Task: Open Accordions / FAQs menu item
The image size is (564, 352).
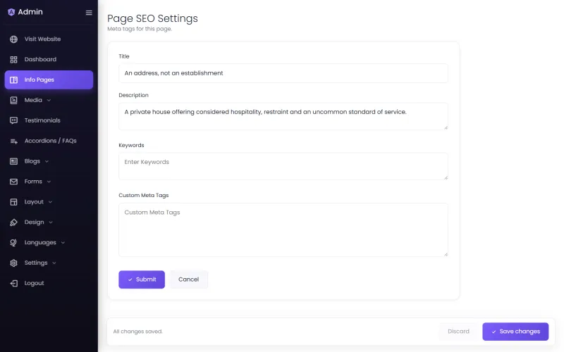Action: tap(49, 141)
